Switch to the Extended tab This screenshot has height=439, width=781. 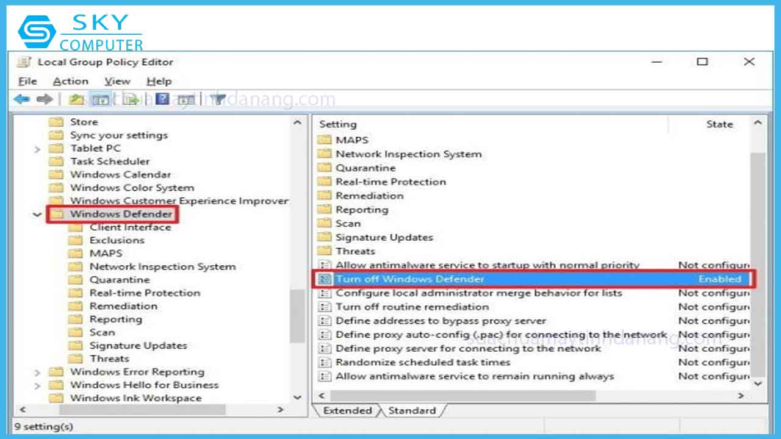(x=347, y=410)
